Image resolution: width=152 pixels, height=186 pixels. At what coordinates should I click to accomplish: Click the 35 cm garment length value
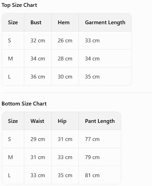pyautogui.click(x=92, y=77)
